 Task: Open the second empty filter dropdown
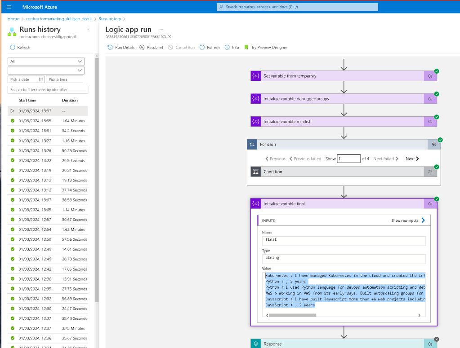click(46, 70)
